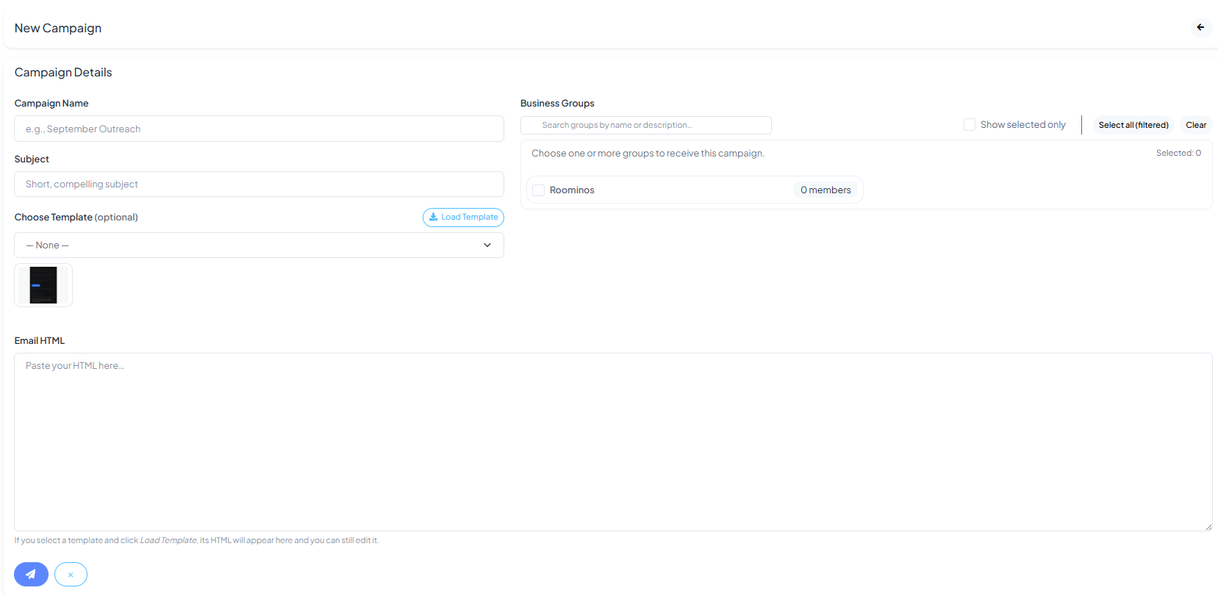The height and width of the screenshot is (596, 1218).
Task: Click the New Campaign title
Action: tap(58, 28)
